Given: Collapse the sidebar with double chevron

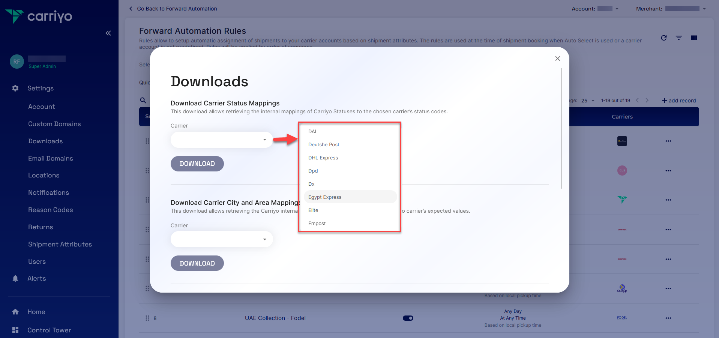Looking at the screenshot, I should 108,33.
